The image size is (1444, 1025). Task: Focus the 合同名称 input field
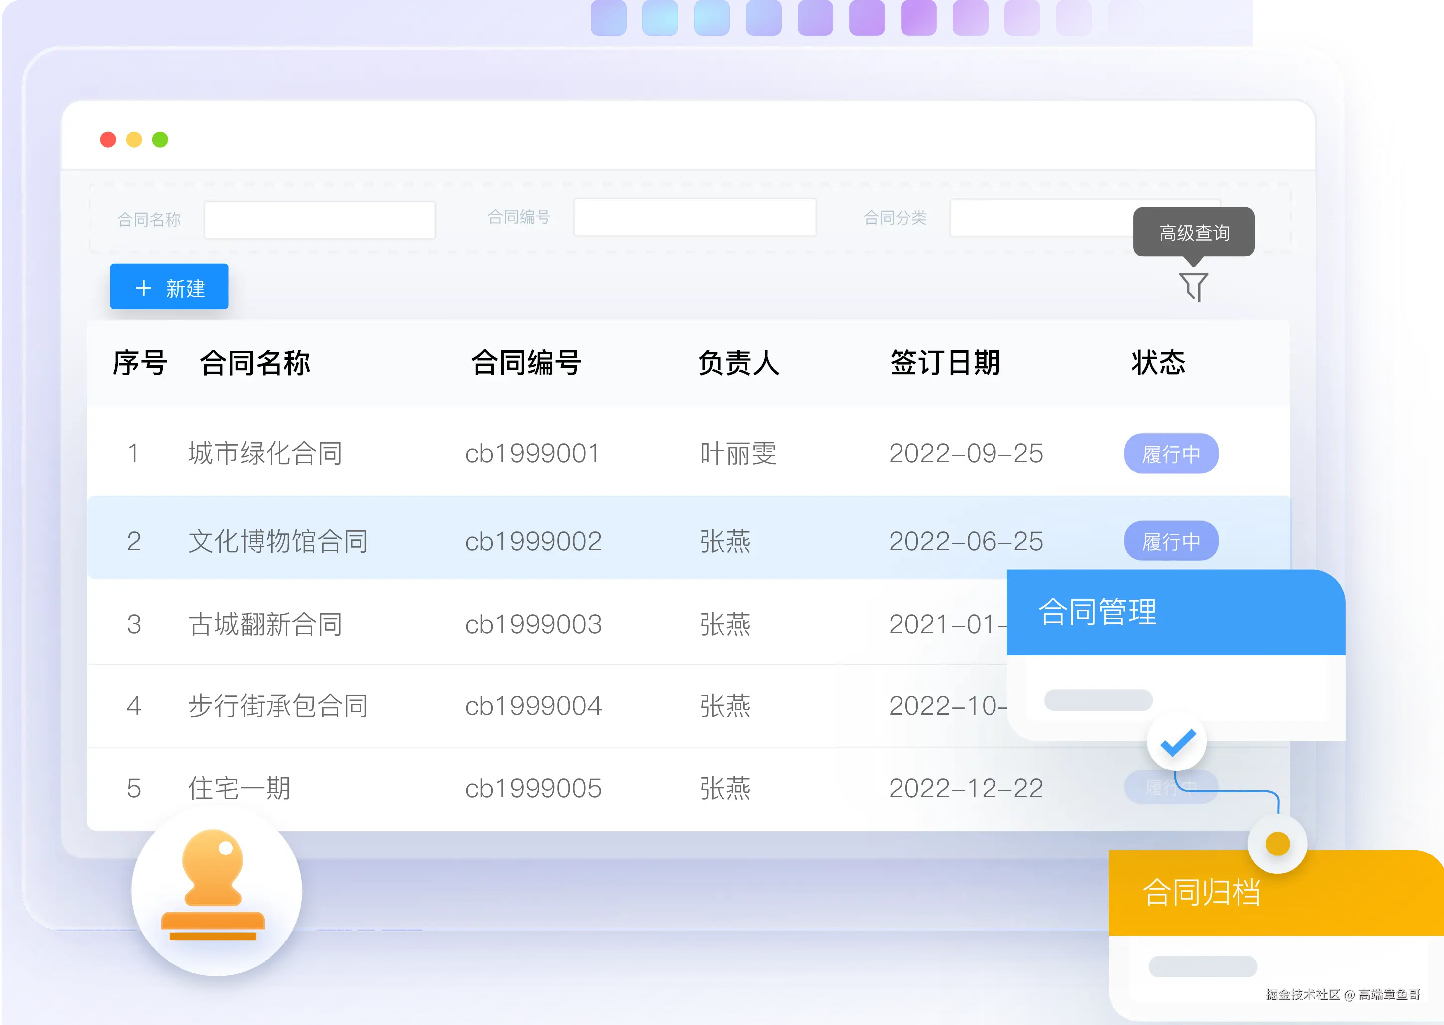[x=320, y=220]
